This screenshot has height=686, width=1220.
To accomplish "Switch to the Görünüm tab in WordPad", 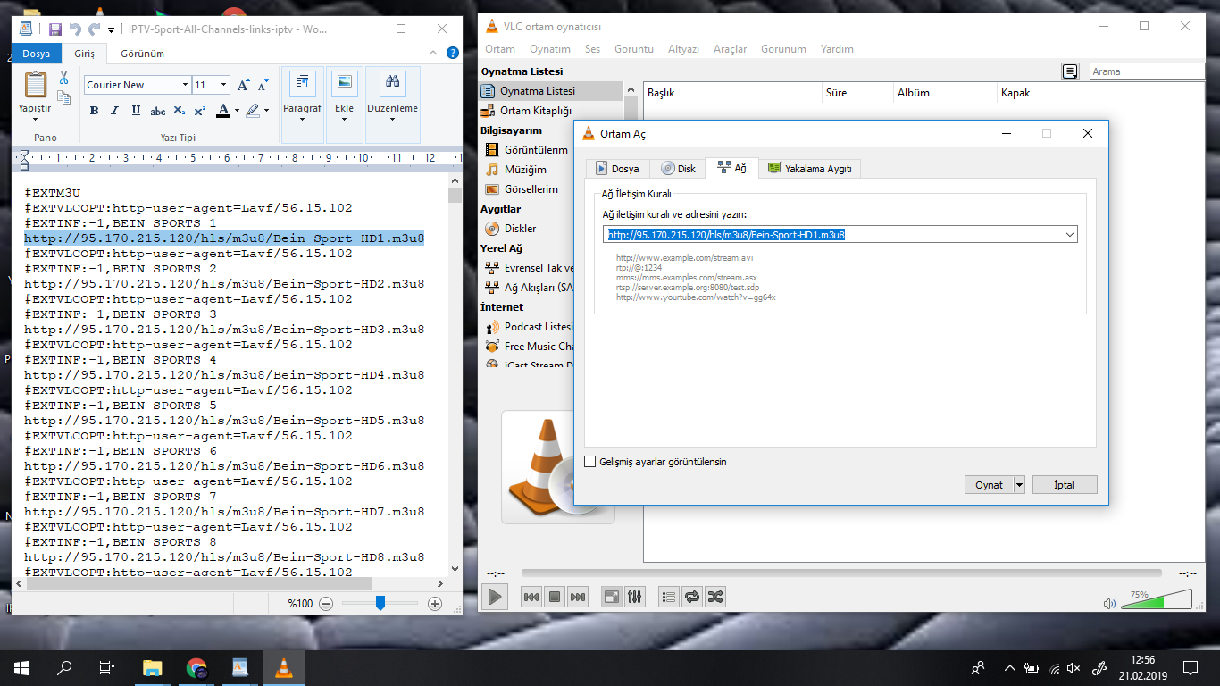I will pyautogui.click(x=142, y=54).
